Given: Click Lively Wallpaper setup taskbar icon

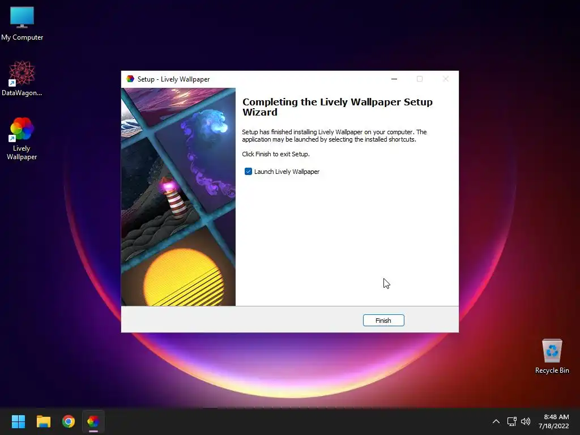Looking at the screenshot, I should coord(93,421).
